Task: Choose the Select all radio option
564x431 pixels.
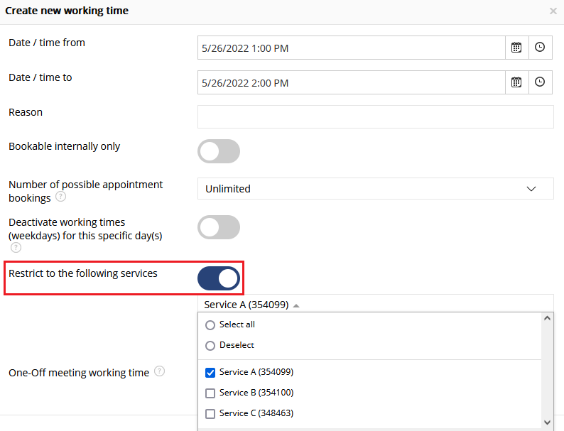Action: [x=210, y=325]
